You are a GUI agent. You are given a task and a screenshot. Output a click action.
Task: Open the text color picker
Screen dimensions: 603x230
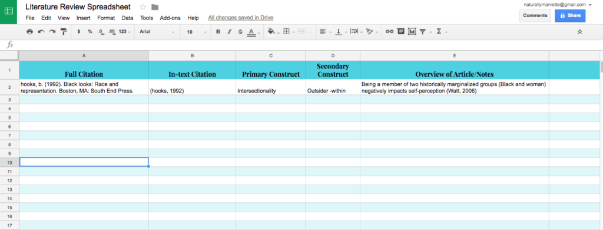coord(251,32)
